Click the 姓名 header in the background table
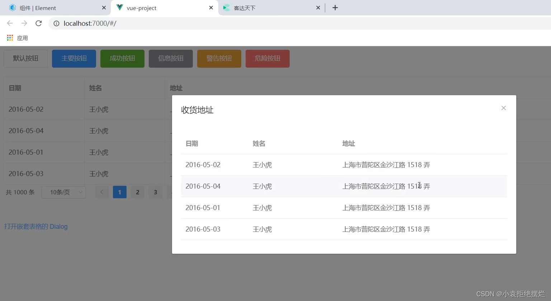Viewport: 551px width, 301px height. (x=95, y=88)
